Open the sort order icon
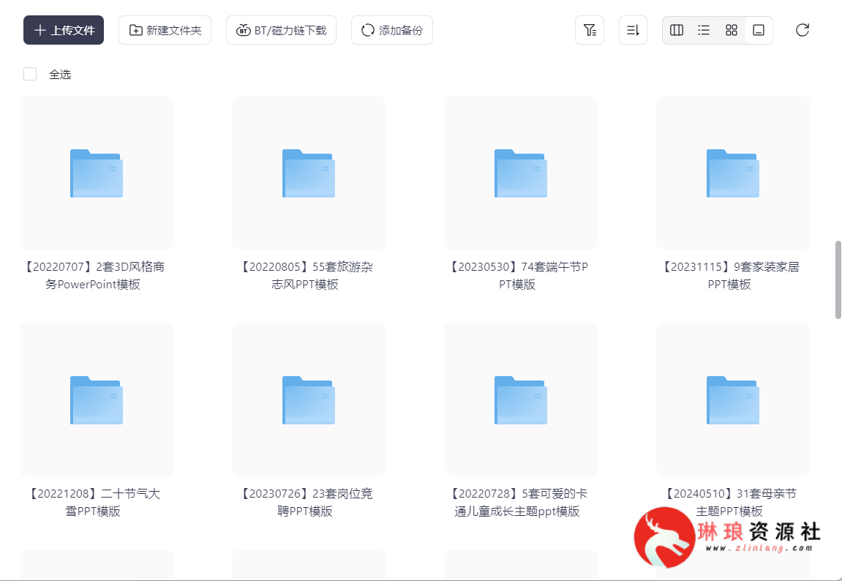Screen dimensions: 842x581 coord(633,30)
